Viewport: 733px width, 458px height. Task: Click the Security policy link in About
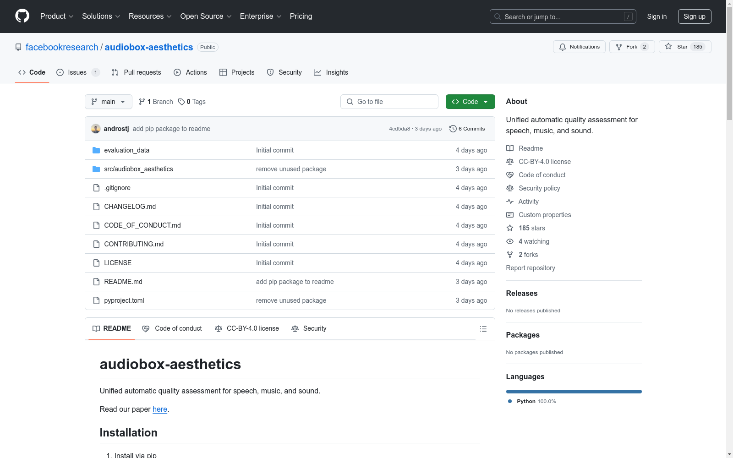pos(539,188)
